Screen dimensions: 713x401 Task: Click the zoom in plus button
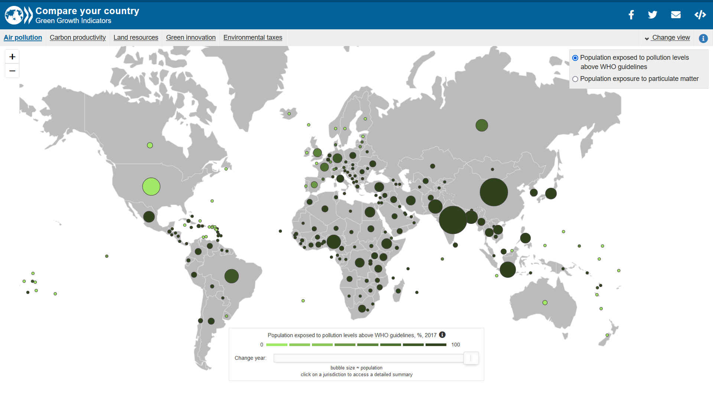[x=12, y=56]
